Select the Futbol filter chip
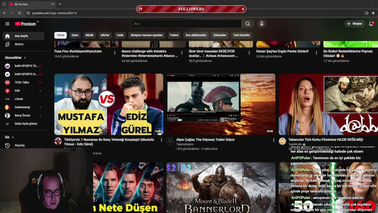 tap(174, 35)
